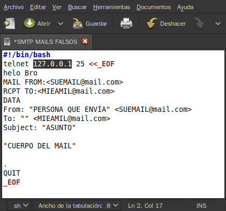Image resolution: width=226 pixels, height=211 pixels.
Task: Click the "PERSONA QUE ENVÍA" text
Action: (70, 109)
